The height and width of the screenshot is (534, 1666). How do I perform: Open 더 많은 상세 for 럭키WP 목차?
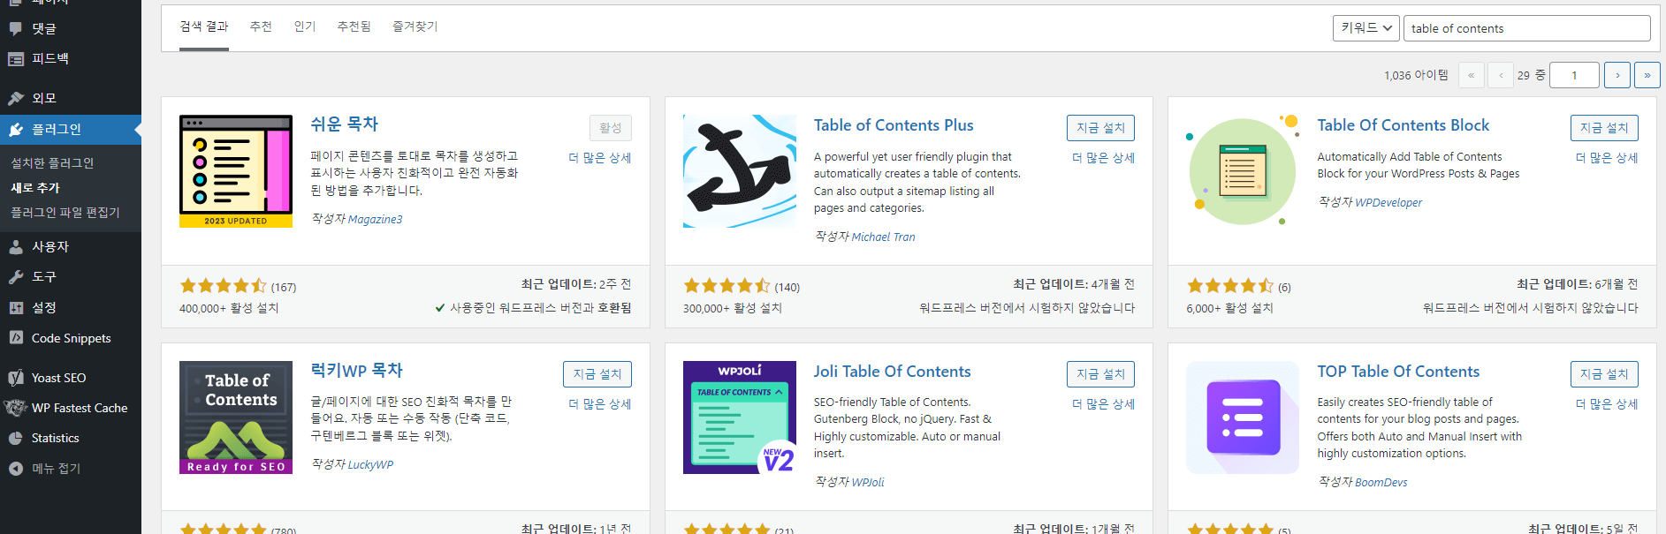pos(600,404)
